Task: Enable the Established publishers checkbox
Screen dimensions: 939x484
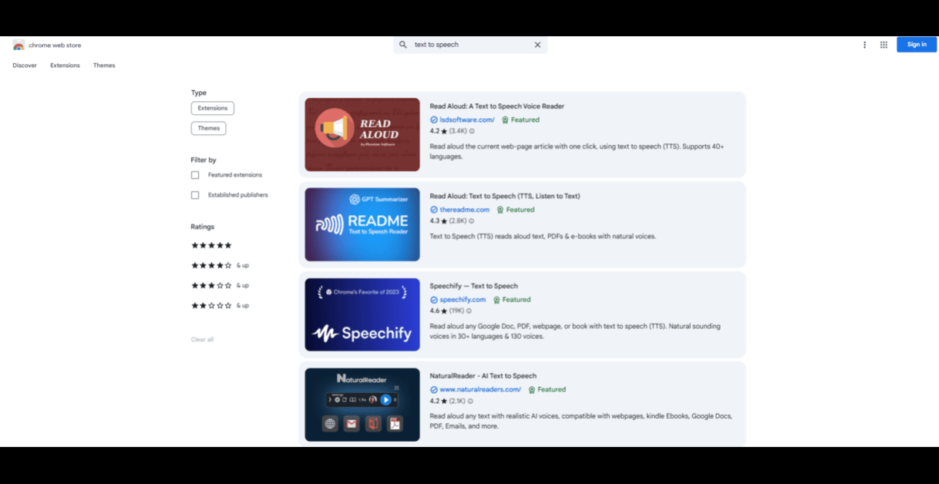Action: pyautogui.click(x=195, y=195)
